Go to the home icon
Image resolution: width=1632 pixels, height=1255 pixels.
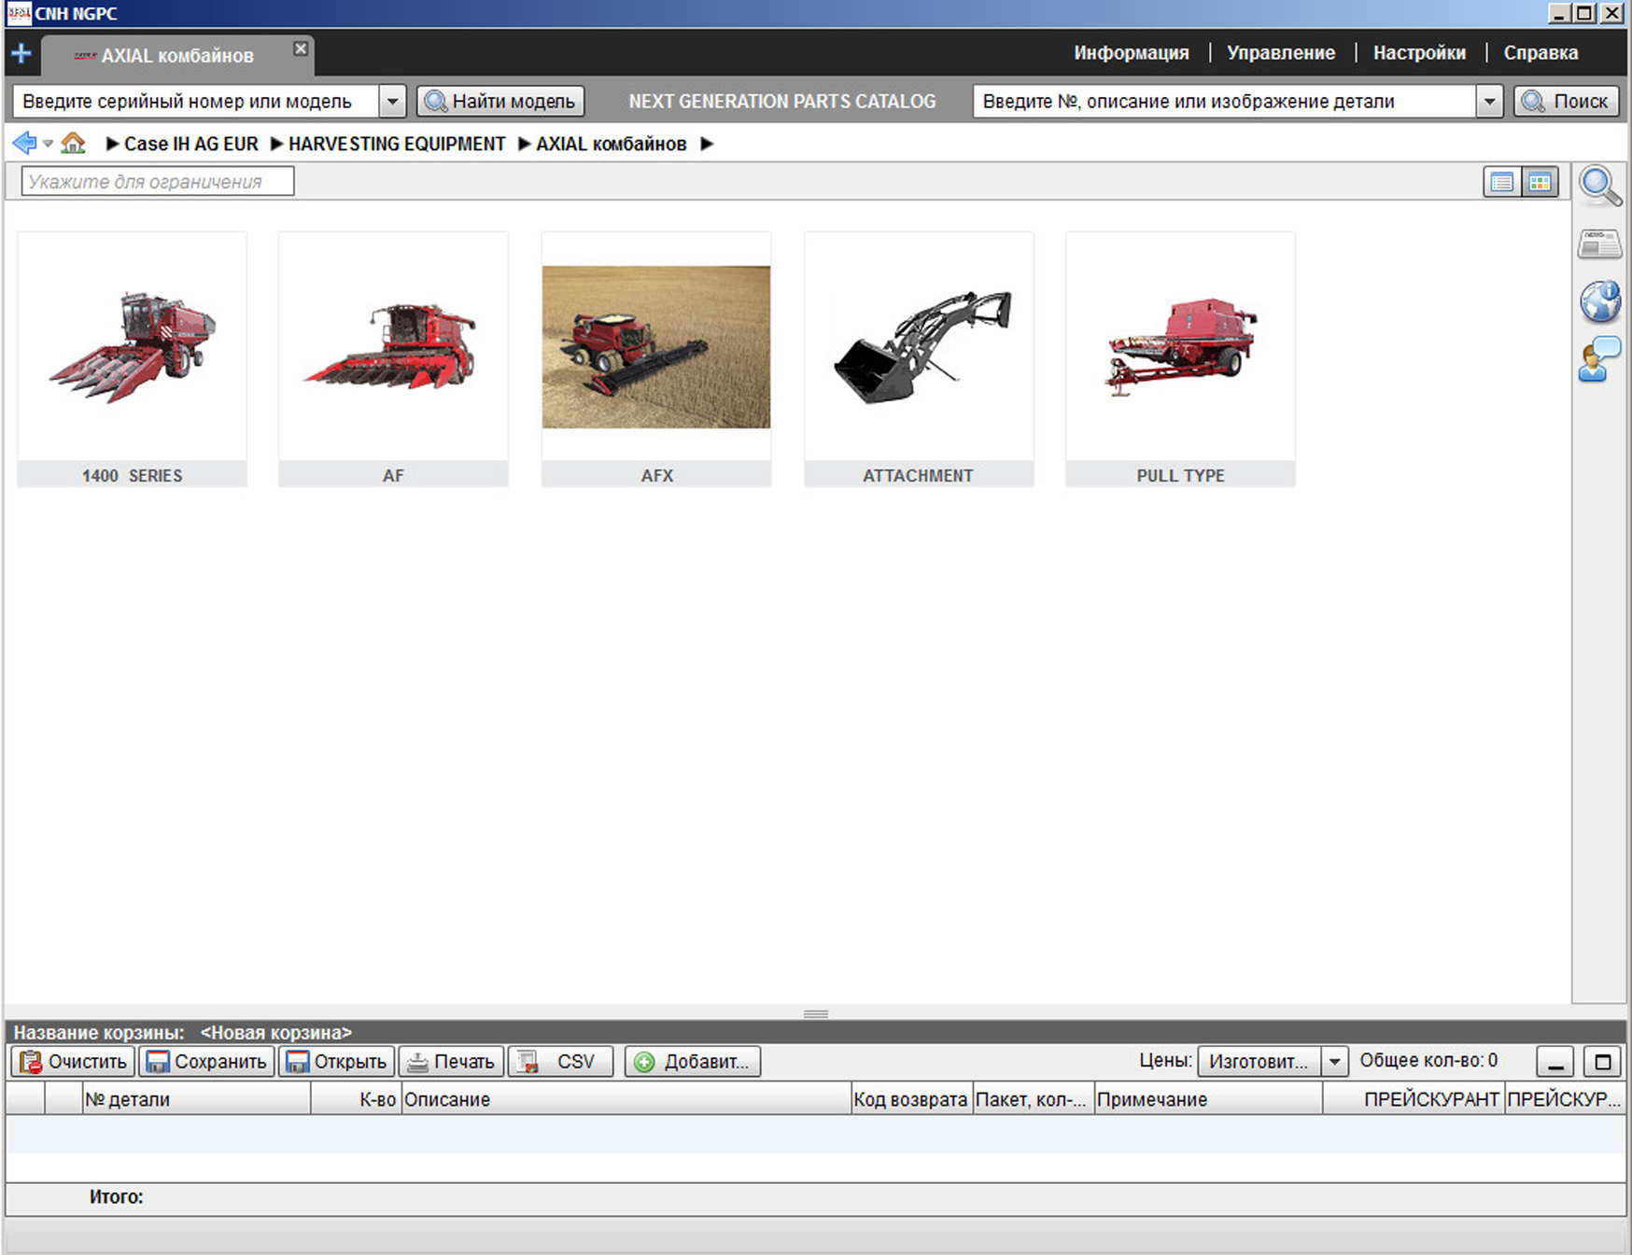(73, 144)
